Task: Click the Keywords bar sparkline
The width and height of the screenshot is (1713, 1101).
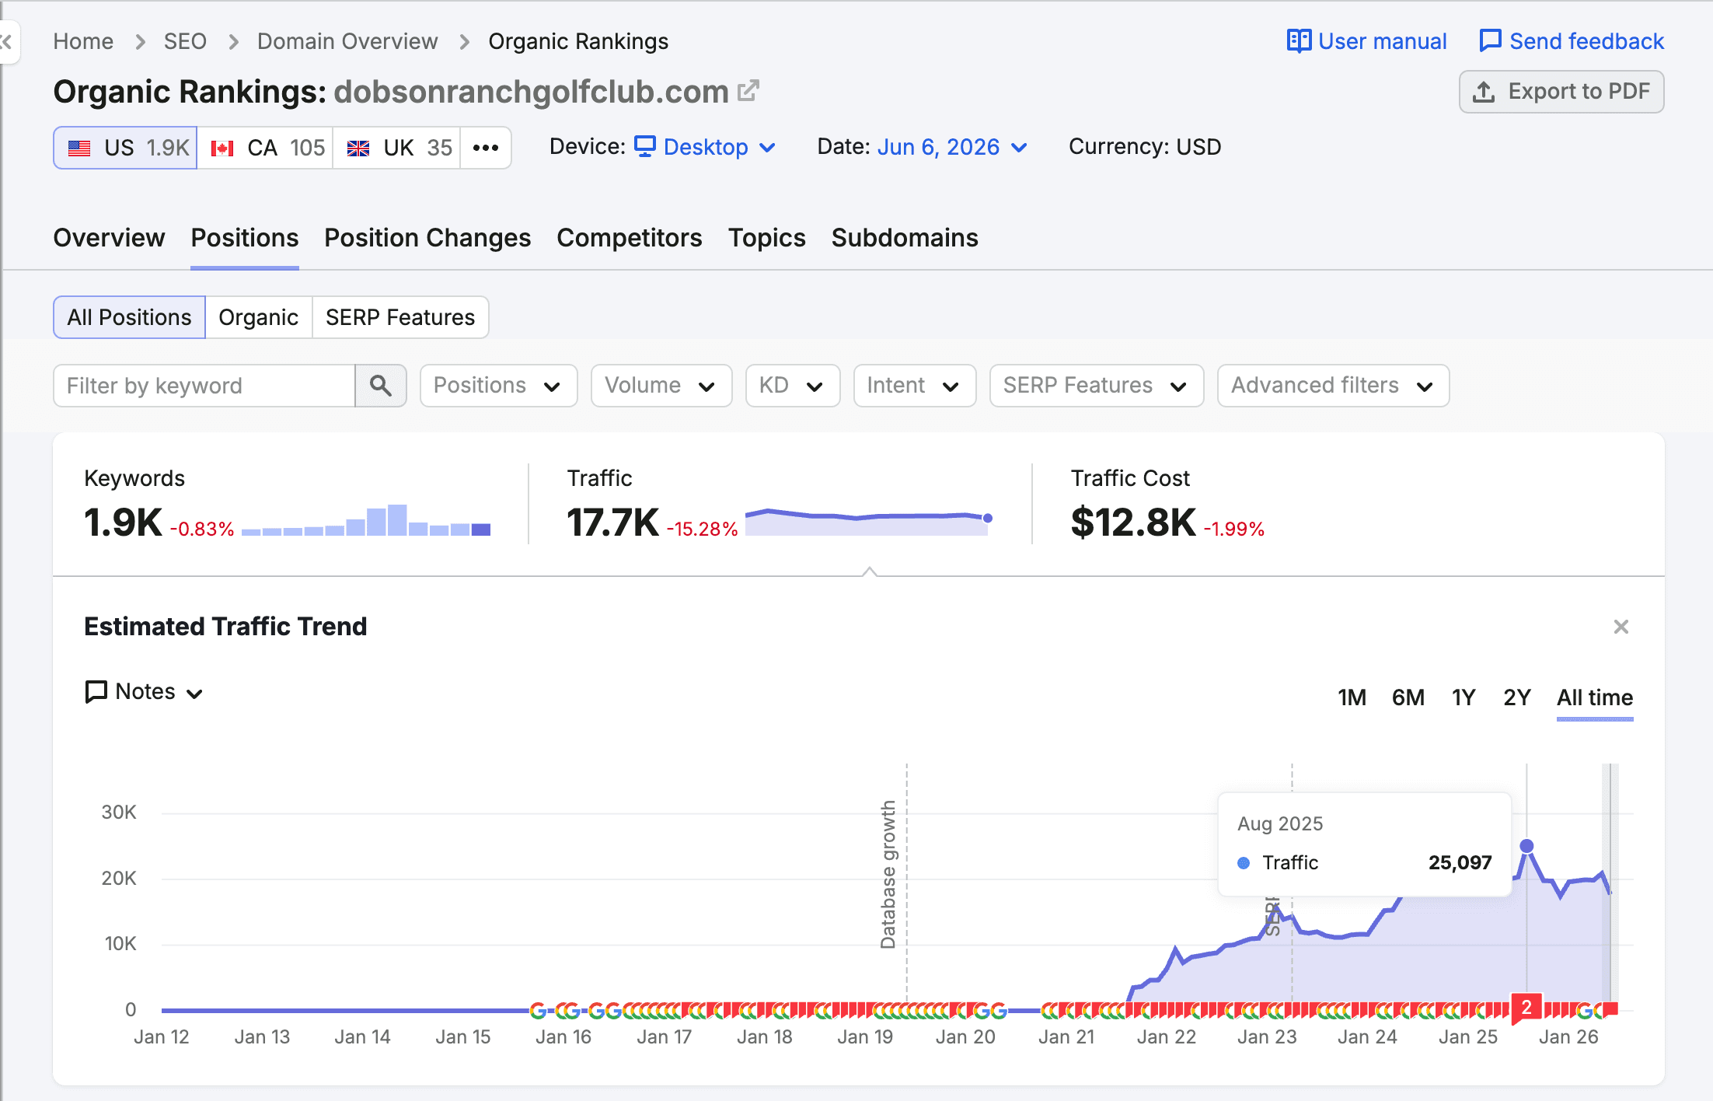Action: [366, 520]
